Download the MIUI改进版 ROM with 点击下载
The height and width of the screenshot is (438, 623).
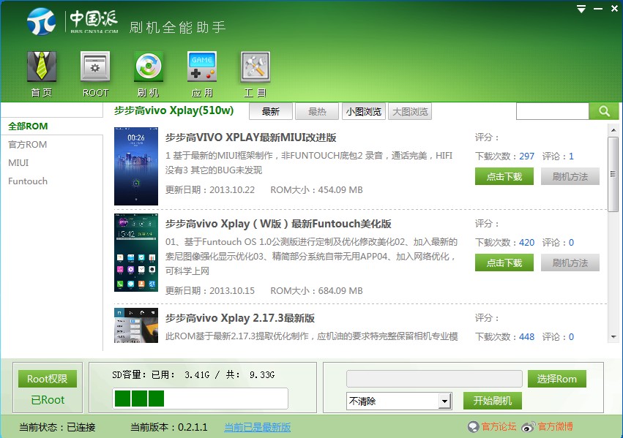tap(504, 176)
